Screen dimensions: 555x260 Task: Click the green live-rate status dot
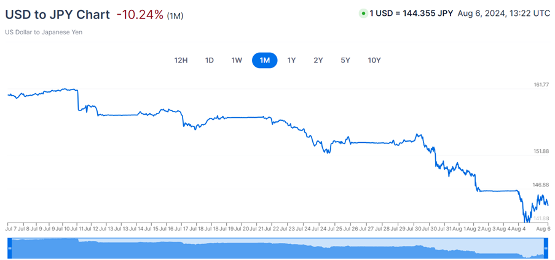click(x=363, y=13)
